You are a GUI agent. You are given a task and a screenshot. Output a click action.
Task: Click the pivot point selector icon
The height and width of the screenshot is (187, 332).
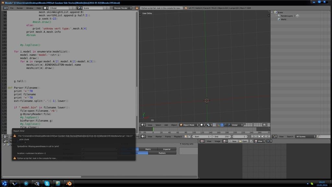208,125
